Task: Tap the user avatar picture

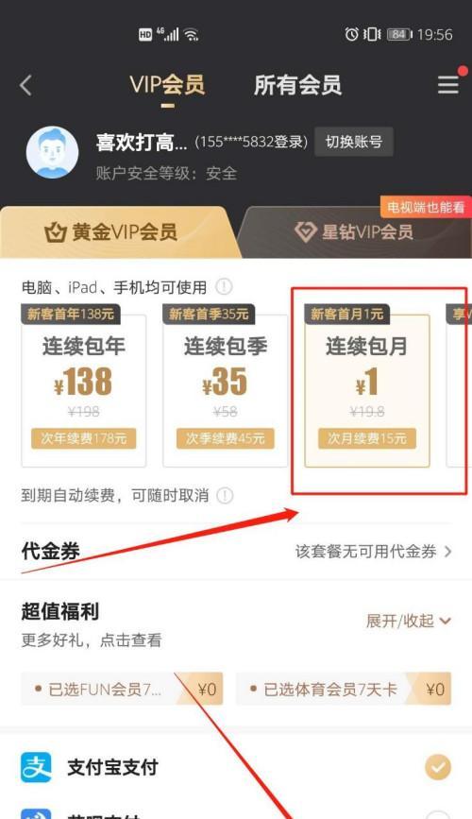Action: click(x=52, y=152)
